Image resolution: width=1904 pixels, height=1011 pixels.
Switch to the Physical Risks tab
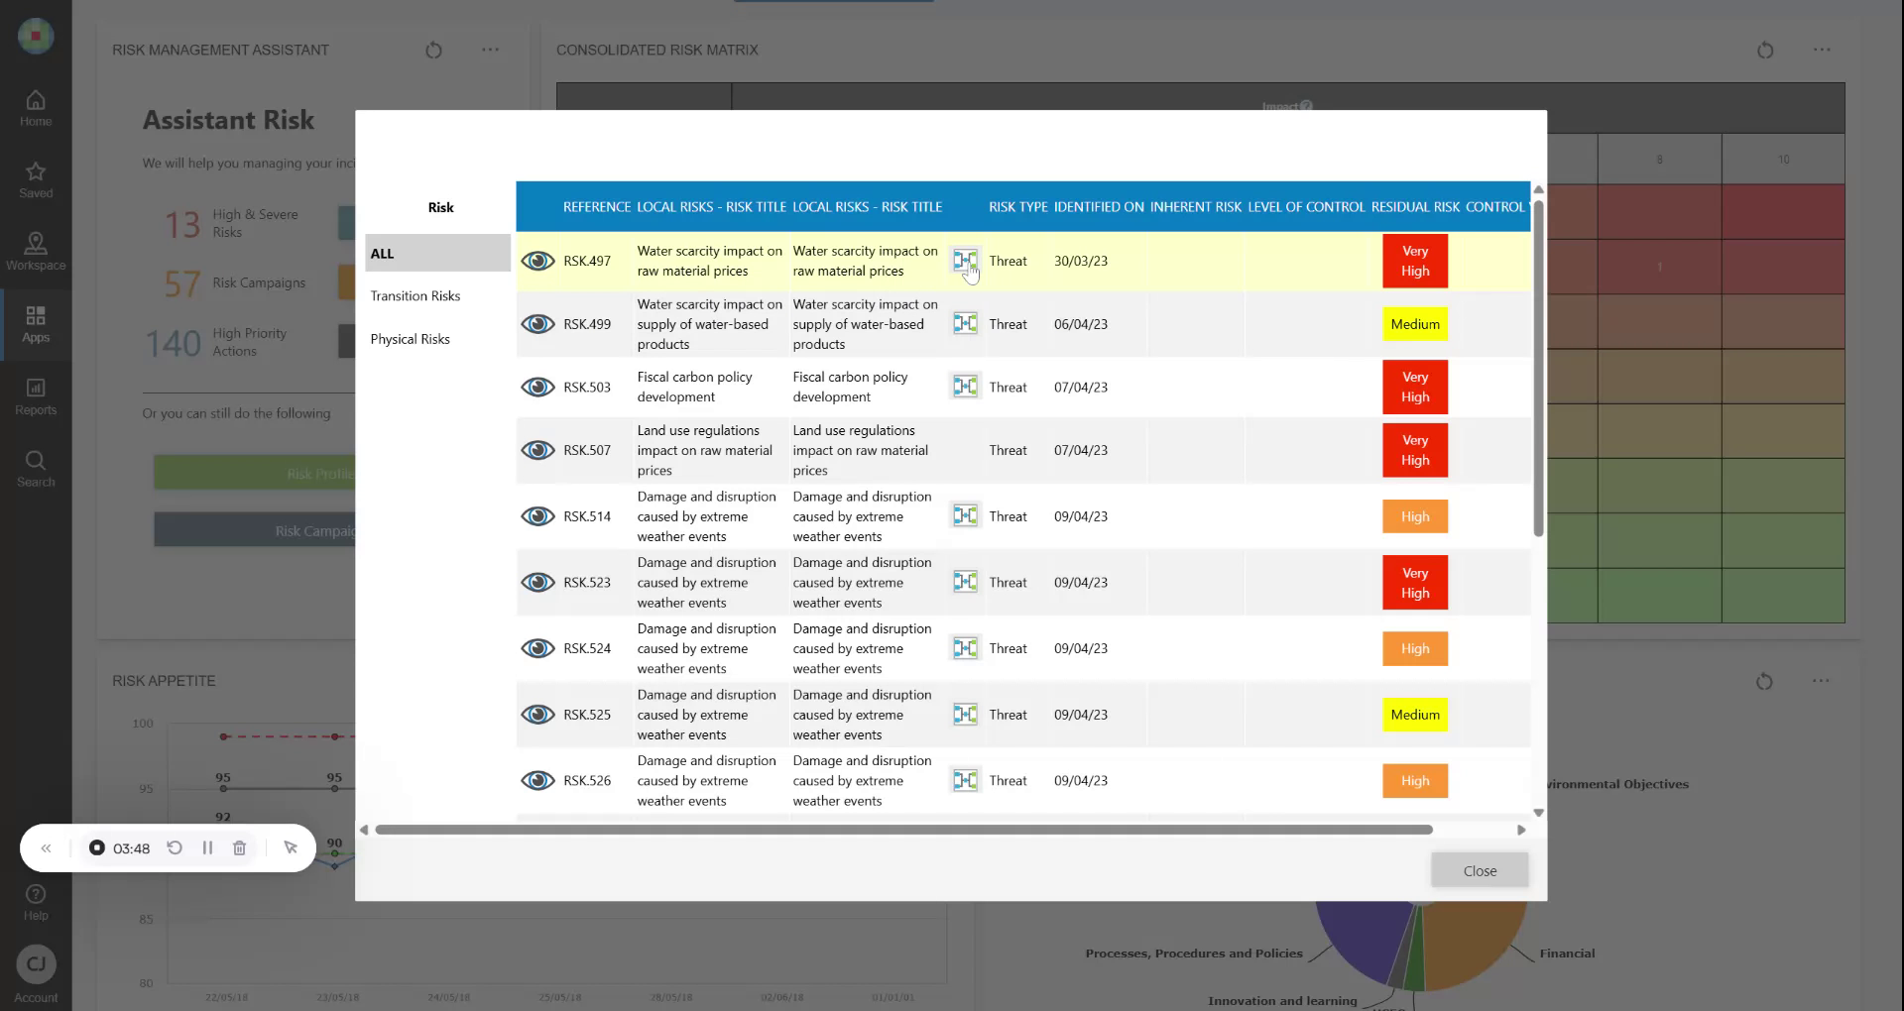[x=411, y=338]
